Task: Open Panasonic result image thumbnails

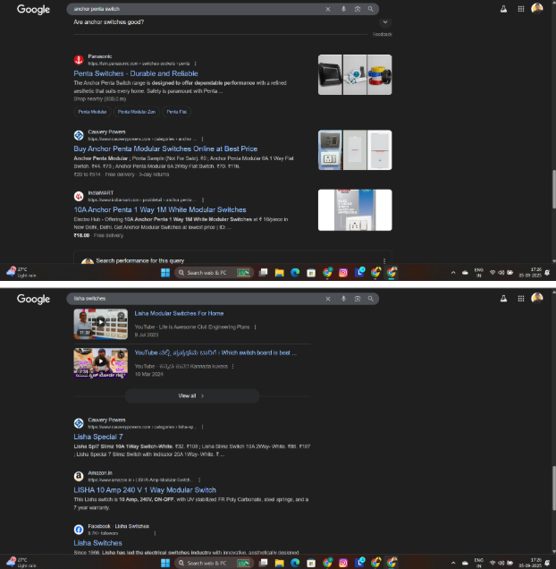Action: point(355,75)
